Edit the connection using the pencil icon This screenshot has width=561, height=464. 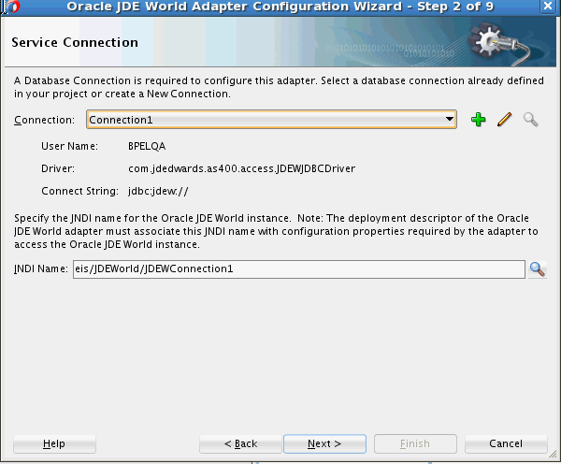(x=505, y=120)
